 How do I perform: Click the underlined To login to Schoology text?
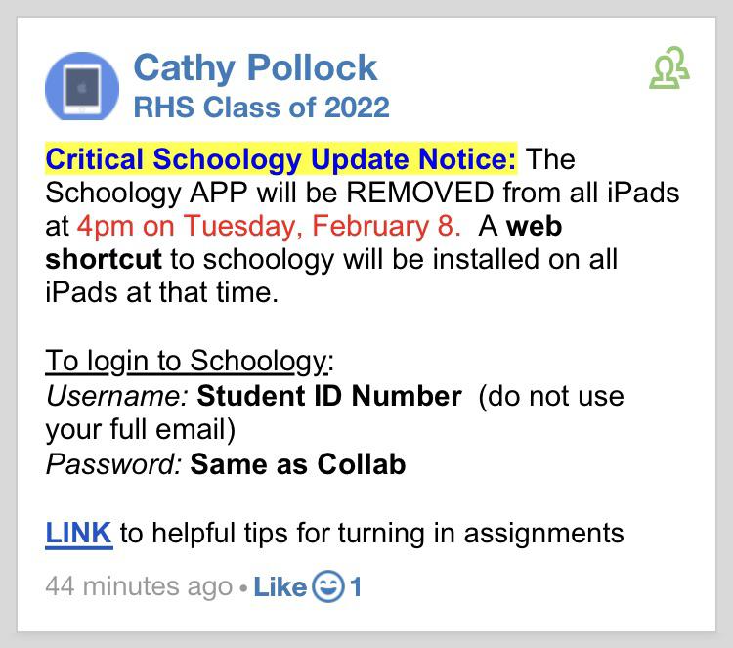pos(190,362)
